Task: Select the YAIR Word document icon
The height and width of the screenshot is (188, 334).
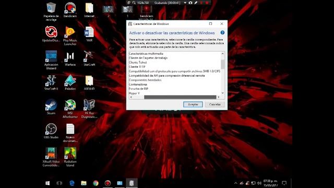Action: pos(89,34)
